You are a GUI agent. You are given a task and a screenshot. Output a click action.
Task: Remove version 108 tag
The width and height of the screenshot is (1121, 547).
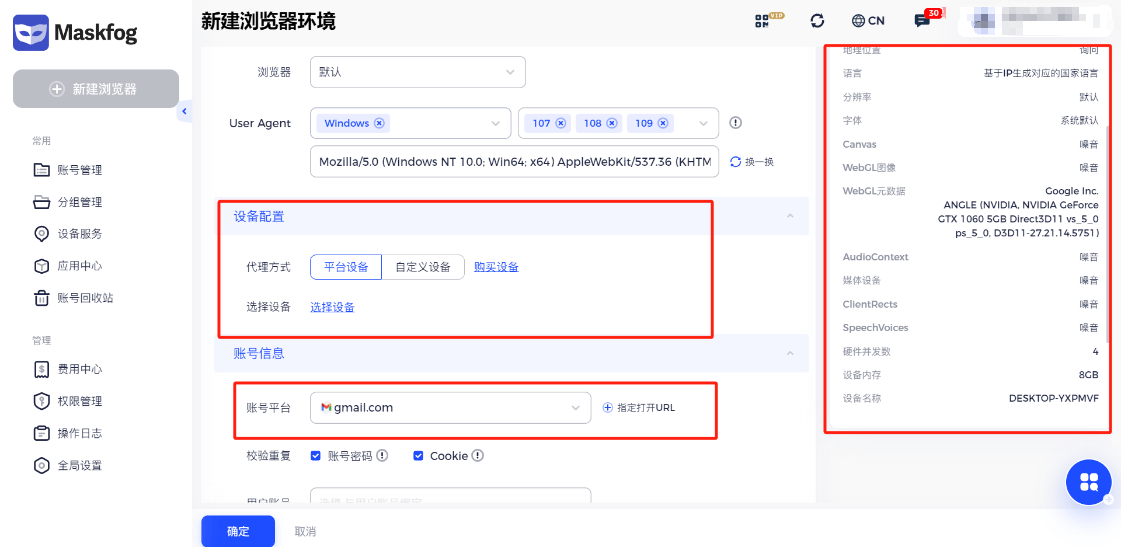click(612, 123)
